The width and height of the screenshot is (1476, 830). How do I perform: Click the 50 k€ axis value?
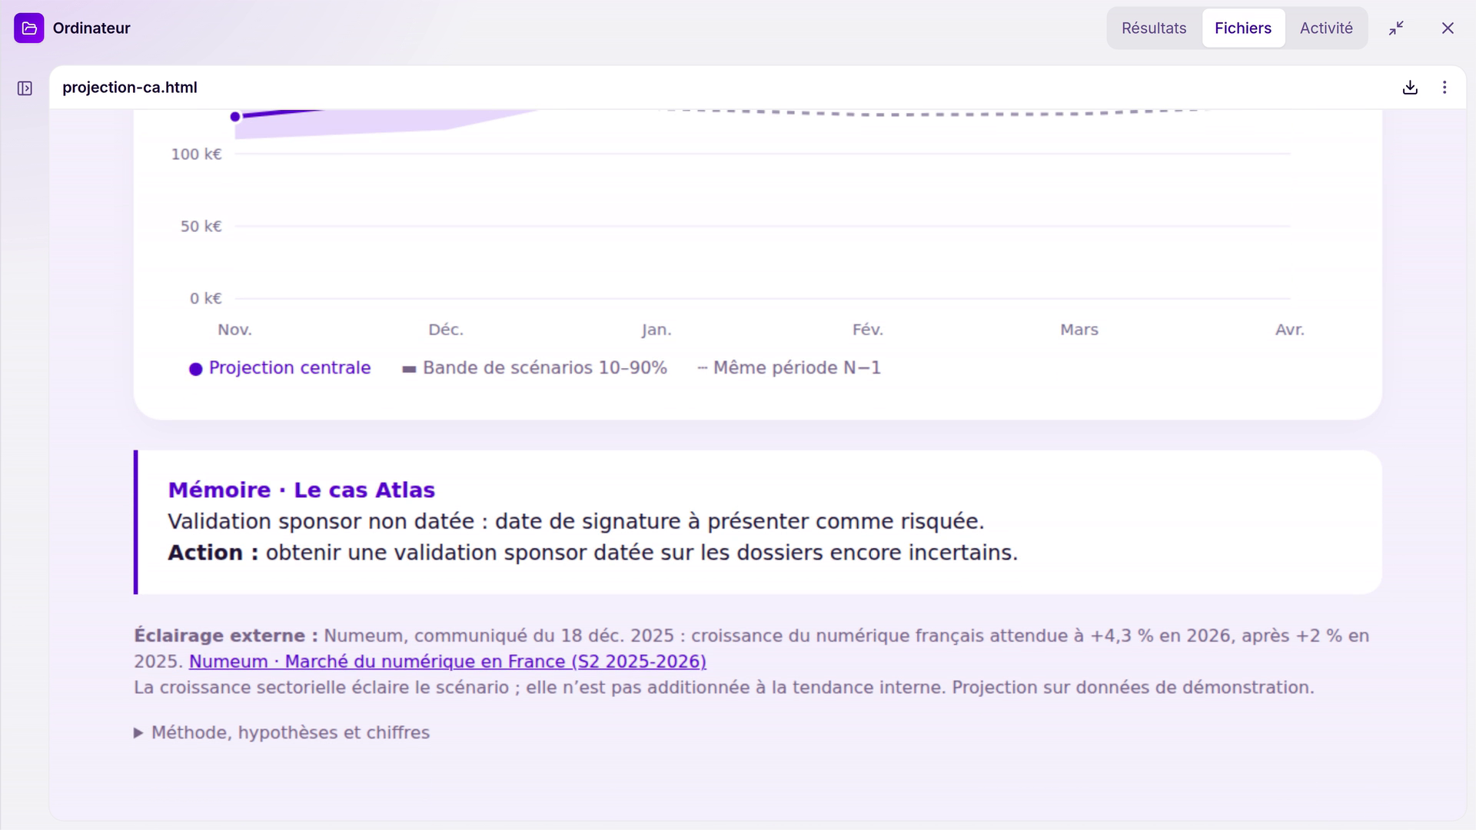tap(201, 227)
